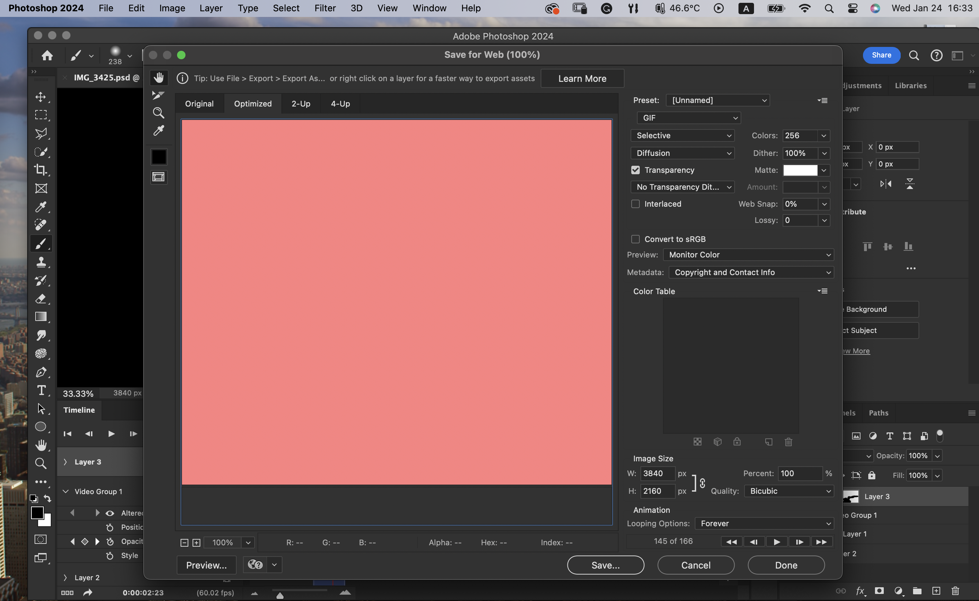This screenshot has height=601, width=979.
Task: Check Convert to sRGB option
Action: click(x=635, y=239)
